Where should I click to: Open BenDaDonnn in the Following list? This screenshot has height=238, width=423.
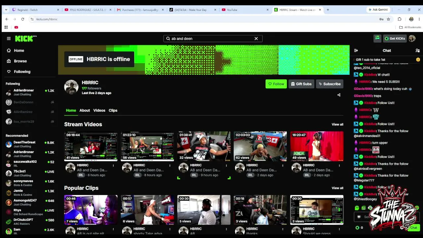(30, 102)
